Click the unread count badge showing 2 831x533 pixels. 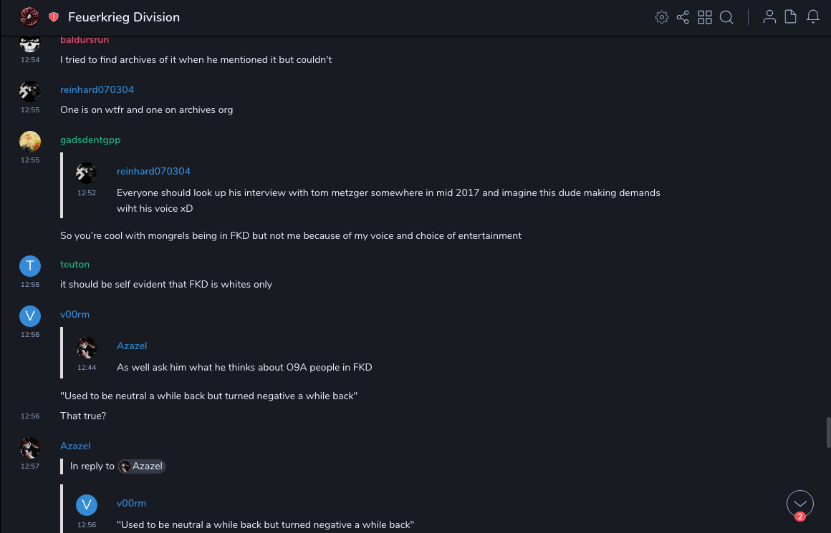click(800, 517)
